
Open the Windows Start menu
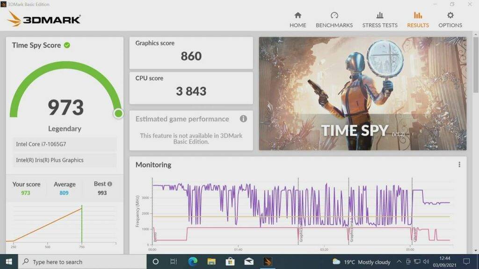click(9, 262)
